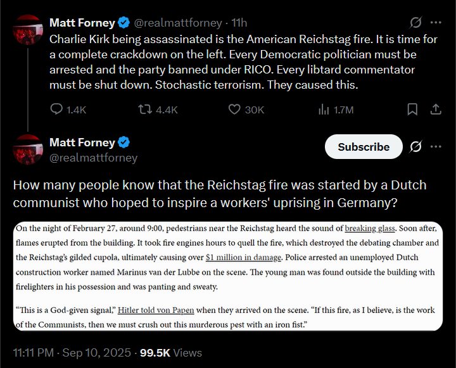Click the Grok icon beside Subscribe
The image size is (456, 368).
point(416,147)
